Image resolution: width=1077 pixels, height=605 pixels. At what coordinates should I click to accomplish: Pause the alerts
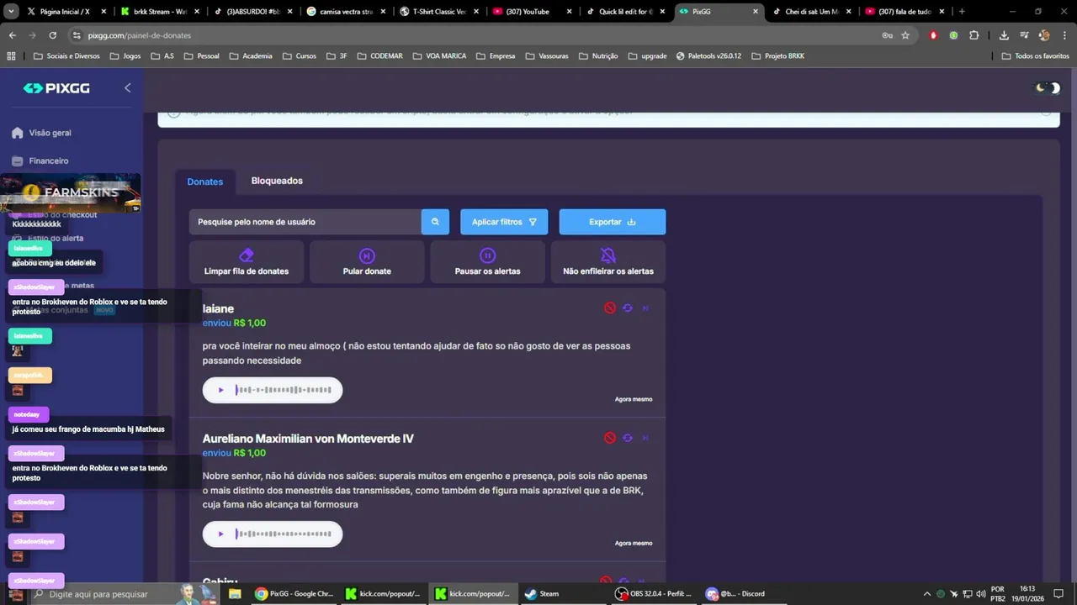[487, 262]
